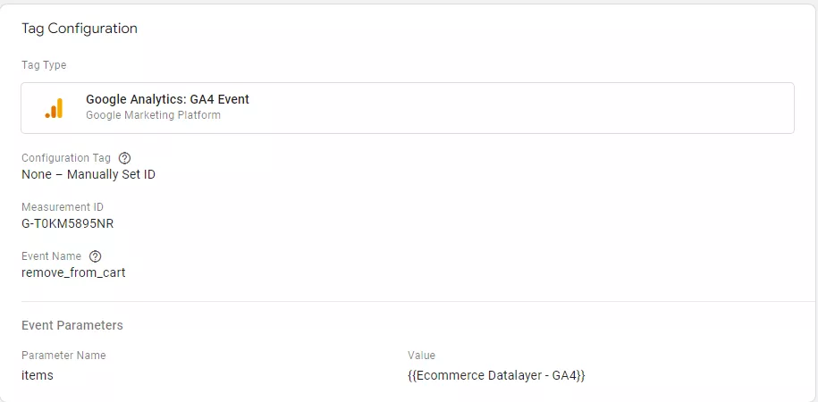The height and width of the screenshot is (402, 818).
Task: Click the Value column header
Action: point(422,356)
